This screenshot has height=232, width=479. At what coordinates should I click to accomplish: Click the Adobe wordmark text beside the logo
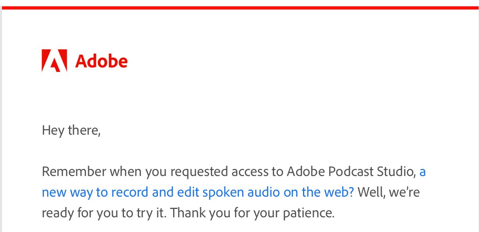click(101, 61)
